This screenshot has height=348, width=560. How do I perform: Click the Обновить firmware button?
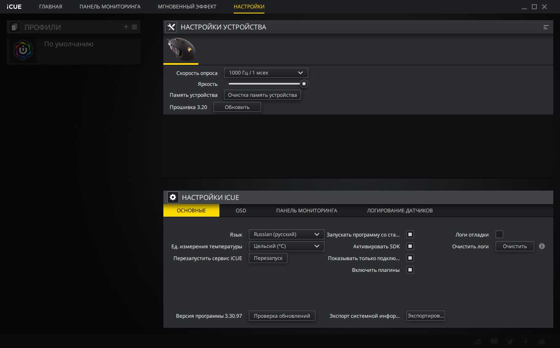(x=237, y=107)
